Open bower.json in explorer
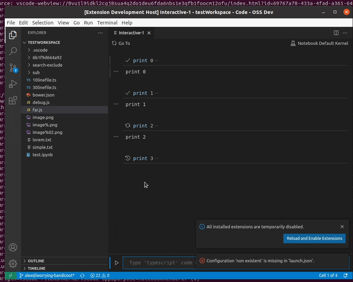 coord(65,95)
